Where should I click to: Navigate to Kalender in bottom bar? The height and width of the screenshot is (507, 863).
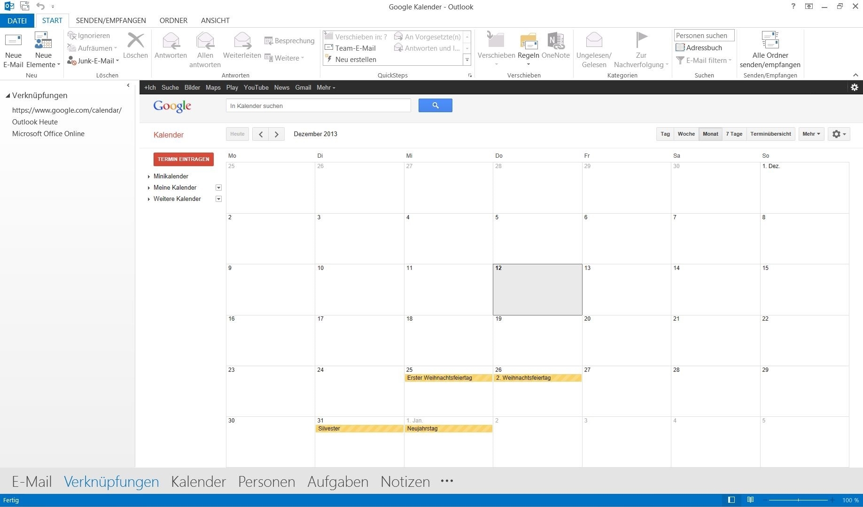(198, 482)
